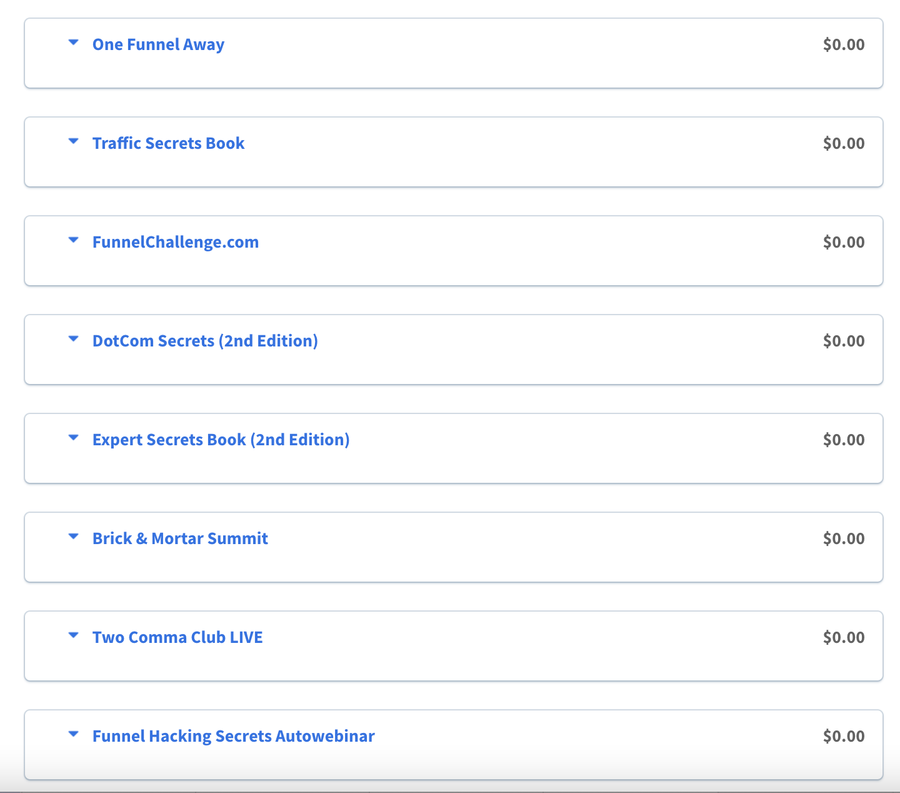The width and height of the screenshot is (900, 793).
Task: Expand the One Funnel Away arrow
Action: point(74,43)
